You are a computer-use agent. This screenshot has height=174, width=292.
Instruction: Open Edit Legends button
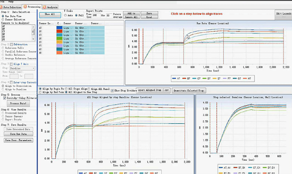click(284, 15)
